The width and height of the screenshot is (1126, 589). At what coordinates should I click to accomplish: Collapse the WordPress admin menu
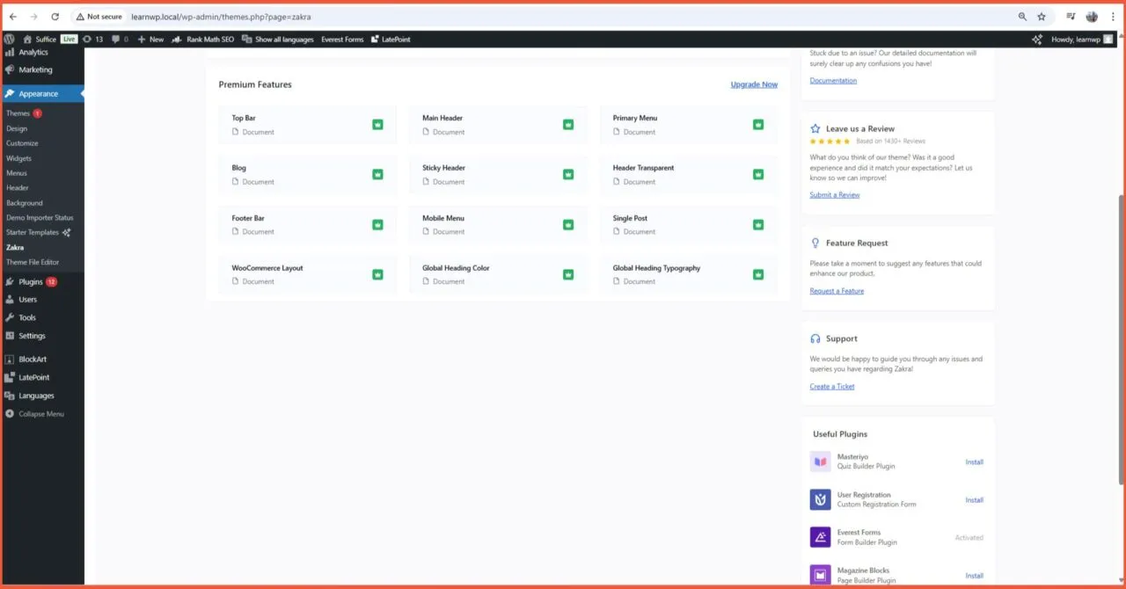[x=35, y=414]
